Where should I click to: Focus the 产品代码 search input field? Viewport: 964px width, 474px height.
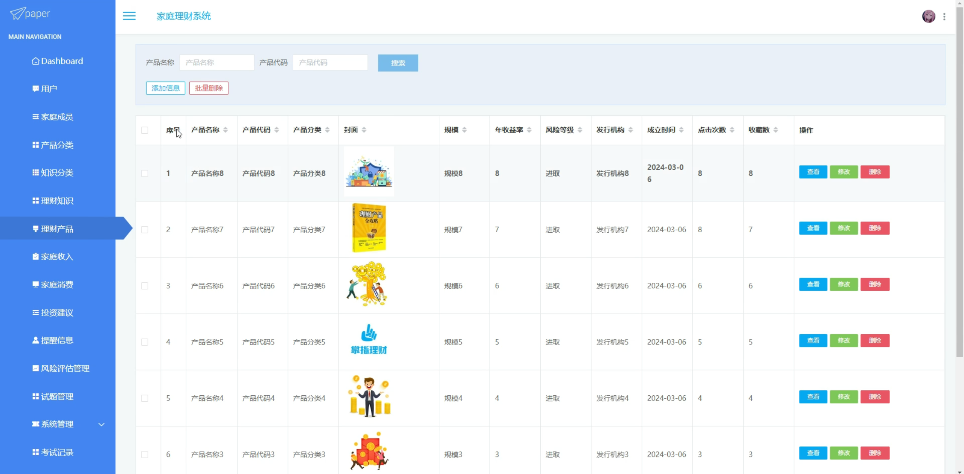click(330, 62)
